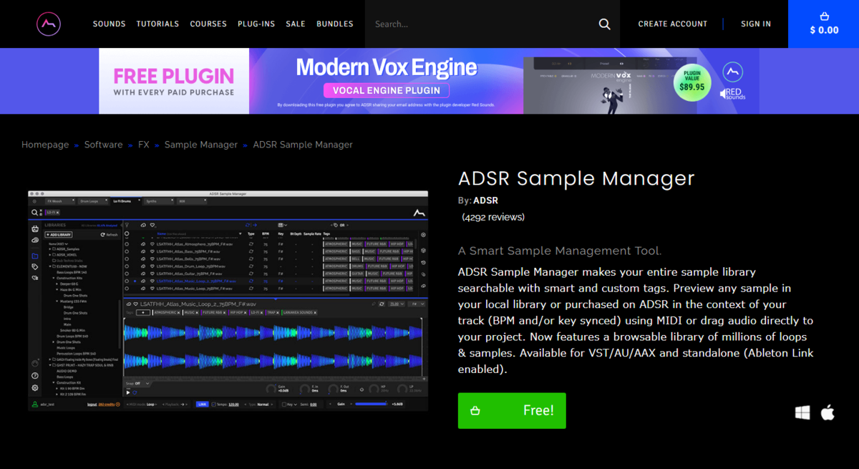Viewport: 859px width, 469px height.
Task: Click the Apple platform icon near the Free button
Action: [x=828, y=412]
